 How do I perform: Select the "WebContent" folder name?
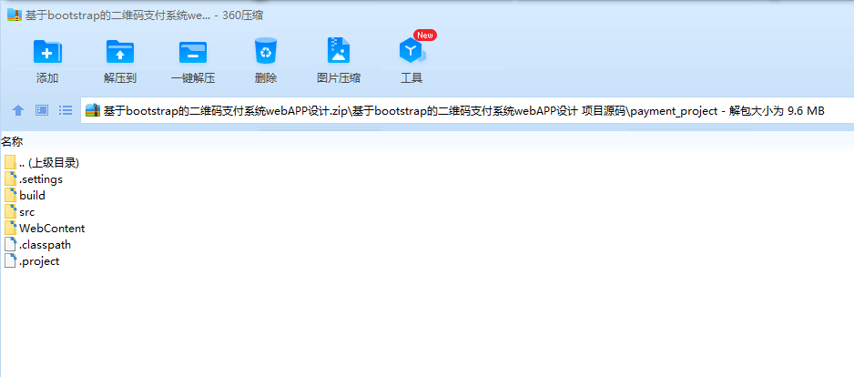(x=52, y=229)
